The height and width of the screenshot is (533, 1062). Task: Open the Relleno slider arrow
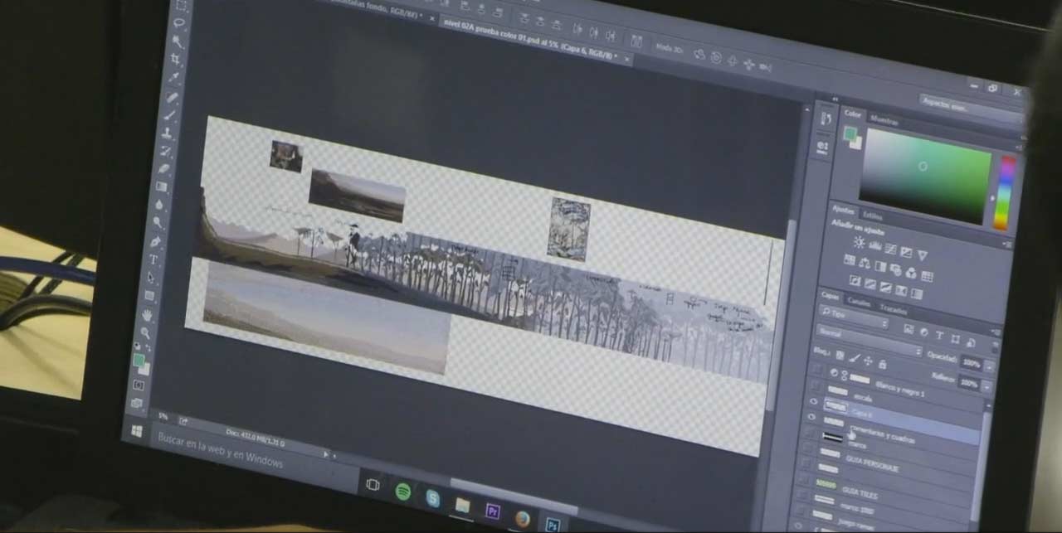[x=987, y=385]
